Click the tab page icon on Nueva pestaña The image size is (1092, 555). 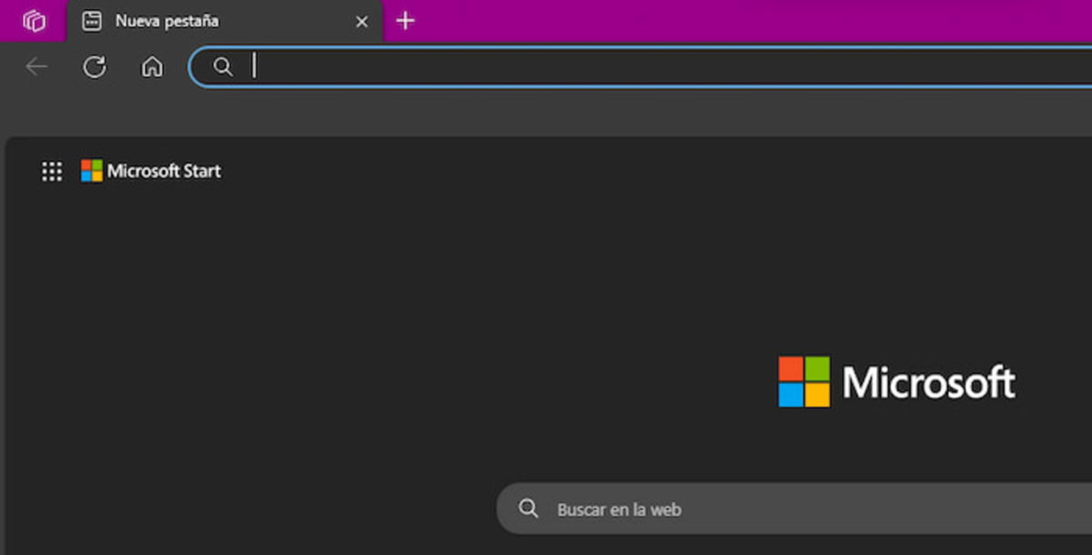92,21
